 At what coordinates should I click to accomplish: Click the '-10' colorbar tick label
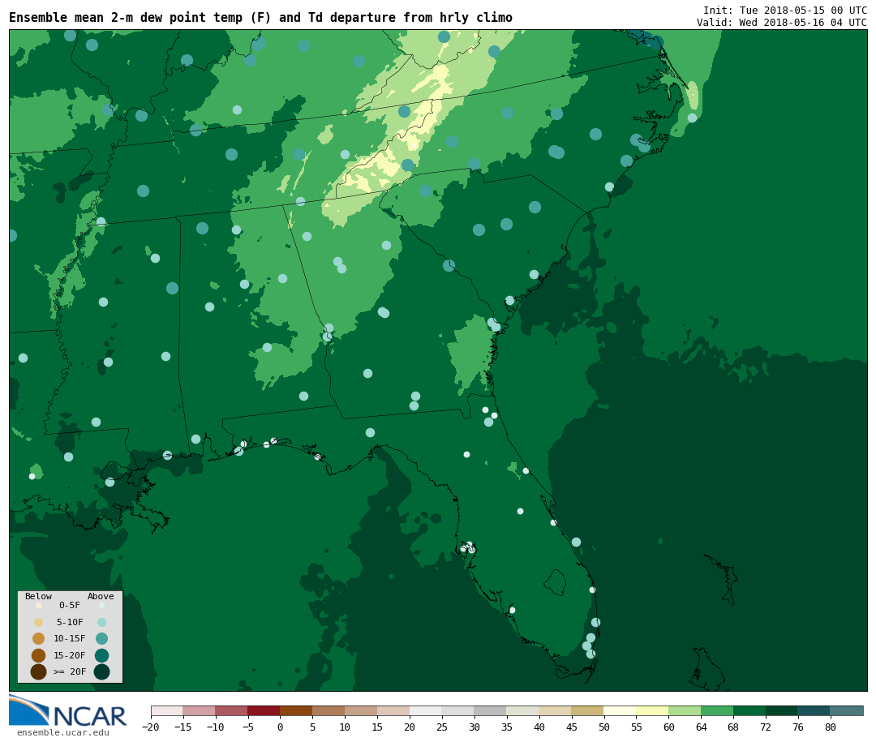point(216,727)
